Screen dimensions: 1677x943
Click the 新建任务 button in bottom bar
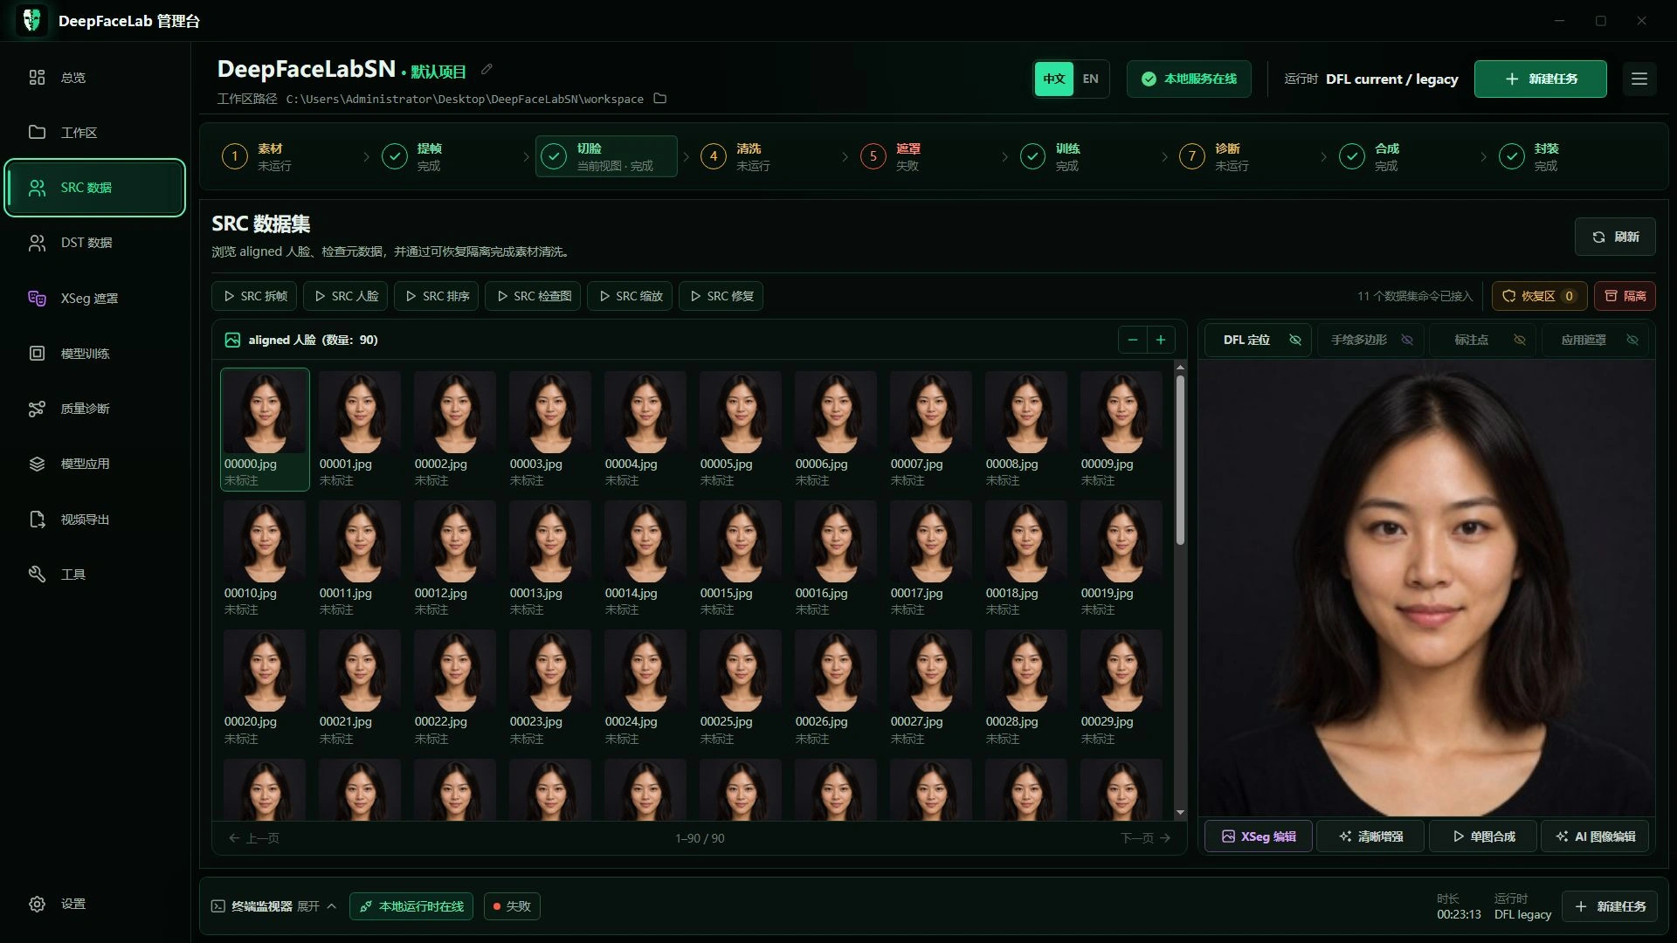tap(1610, 906)
